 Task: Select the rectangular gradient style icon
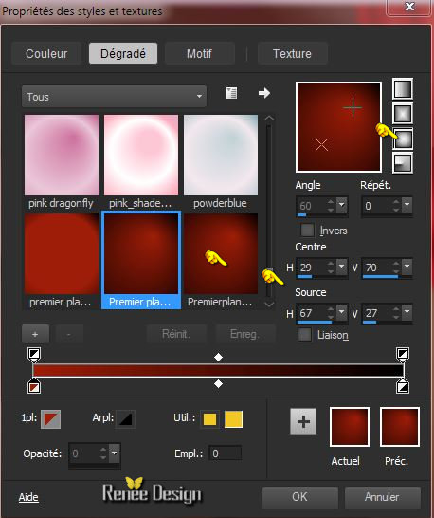click(403, 114)
